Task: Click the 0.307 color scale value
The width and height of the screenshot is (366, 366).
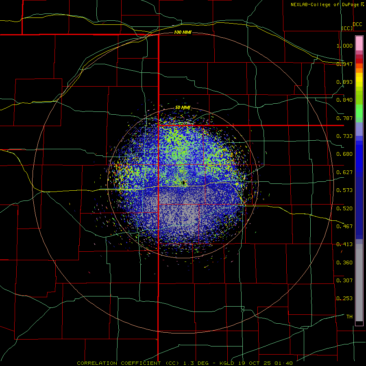Action: tap(344, 281)
